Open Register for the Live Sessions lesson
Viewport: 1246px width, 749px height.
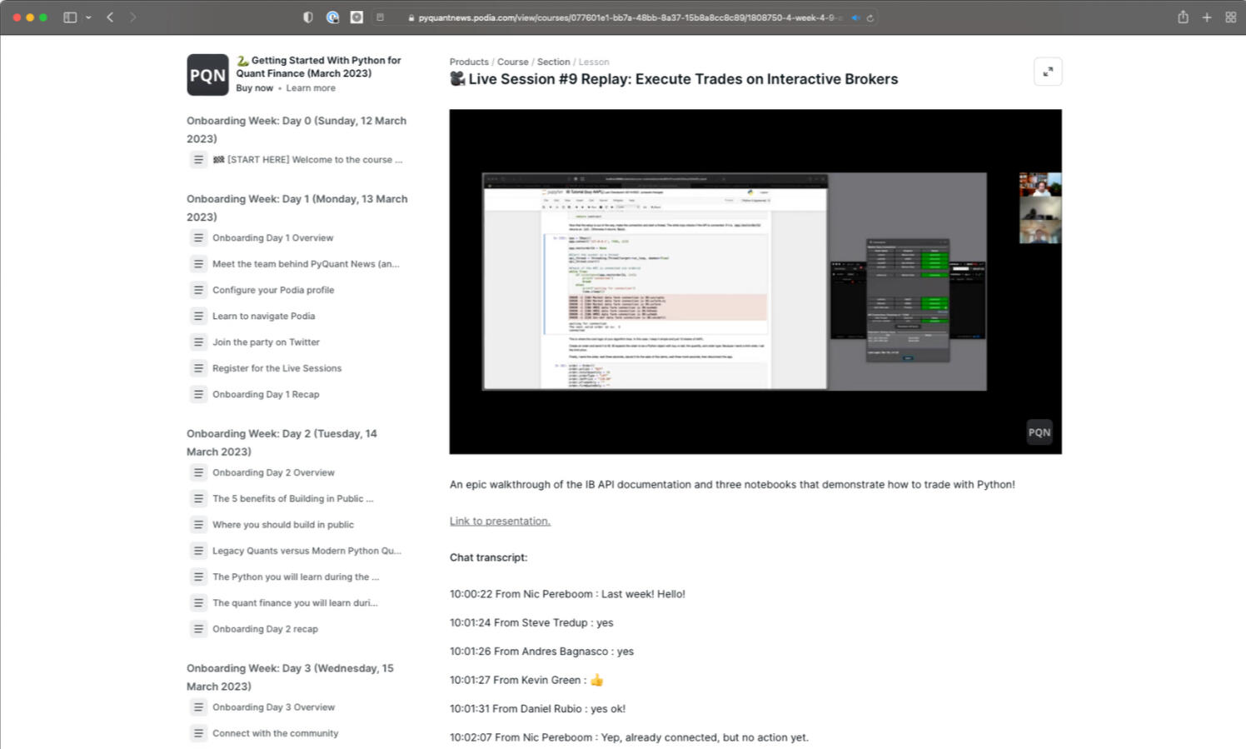pos(277,368)
